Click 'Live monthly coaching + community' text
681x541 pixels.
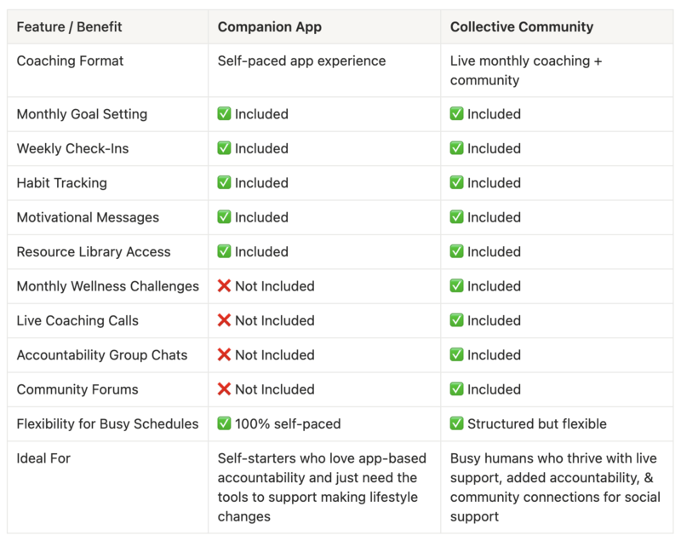pyautogui.click(x=525, y=71)
